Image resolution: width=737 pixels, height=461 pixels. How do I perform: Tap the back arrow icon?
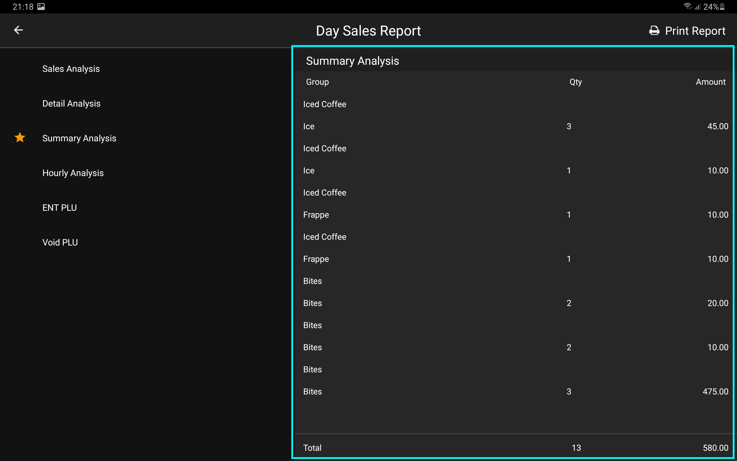[19, 30]
